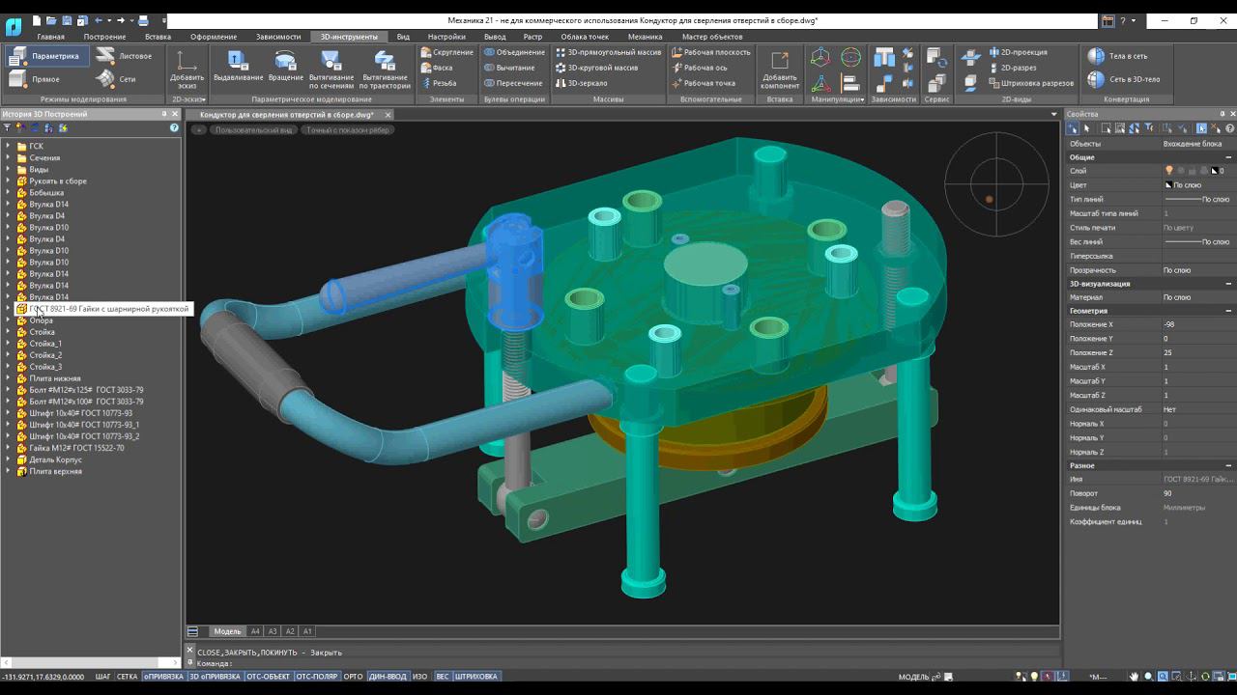Run the Пересечение boolean intersection
Image resolution: width=1237 pixels, height=695 pixels.
tap(513, 83)
